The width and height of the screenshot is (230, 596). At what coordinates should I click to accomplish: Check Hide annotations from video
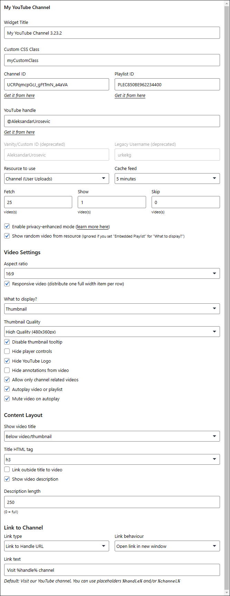(7, 370)
